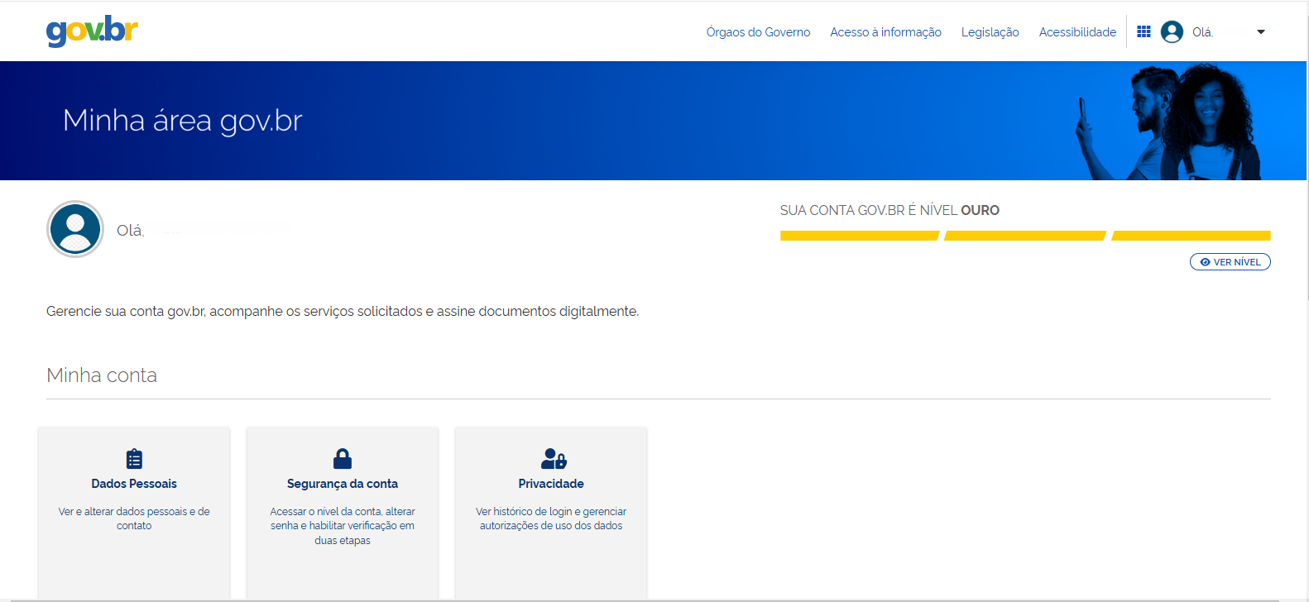Click the user avatar icon in header
The image size is (1309, 602).
click(x=1172, y=31)
